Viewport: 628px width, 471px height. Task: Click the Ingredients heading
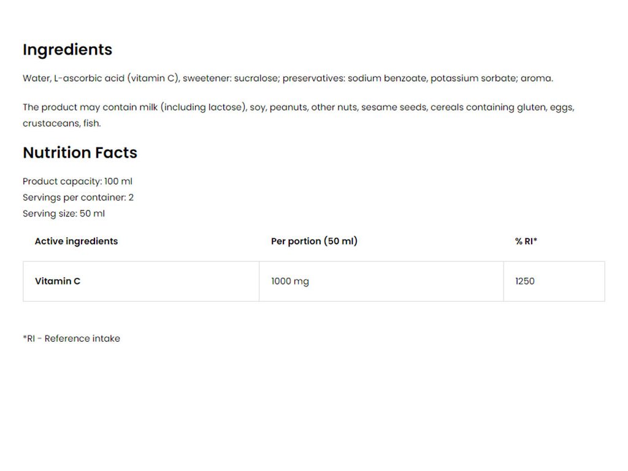click(x=67, y=50)
